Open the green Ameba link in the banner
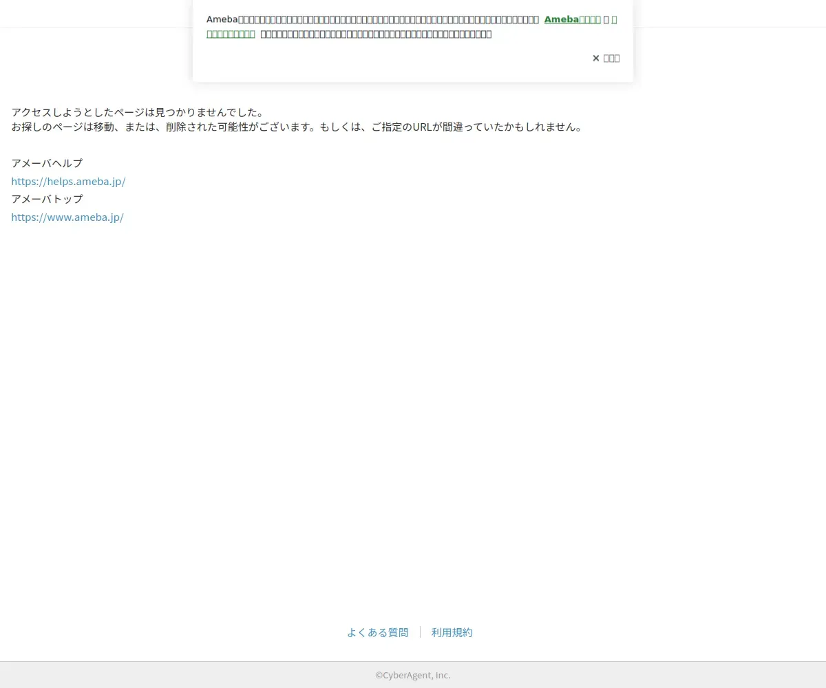 pos(572,20)
